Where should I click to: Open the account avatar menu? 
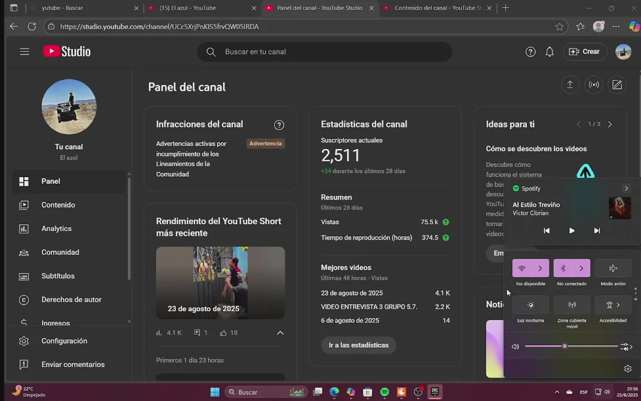(623, 52)
